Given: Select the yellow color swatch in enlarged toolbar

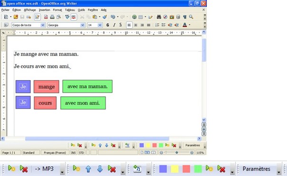Looking at the screenshot, I should tap(175, 169).
